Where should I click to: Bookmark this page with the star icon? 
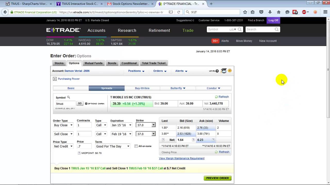(x=245, y=12)
